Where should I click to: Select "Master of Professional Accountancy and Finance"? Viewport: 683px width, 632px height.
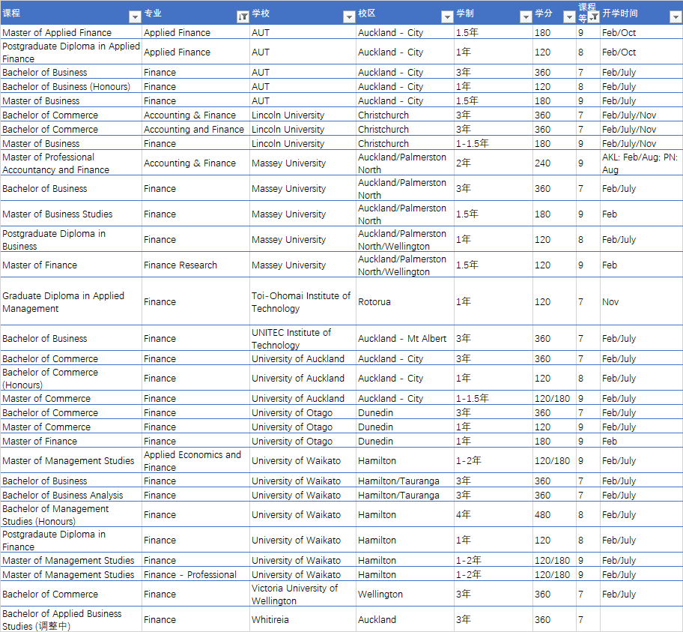click(x=71, y=163)
